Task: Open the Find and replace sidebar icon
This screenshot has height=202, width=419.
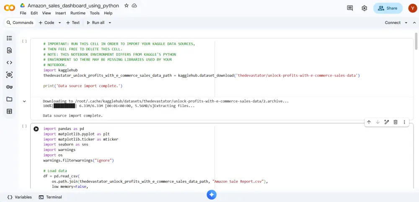Action: 9,51
